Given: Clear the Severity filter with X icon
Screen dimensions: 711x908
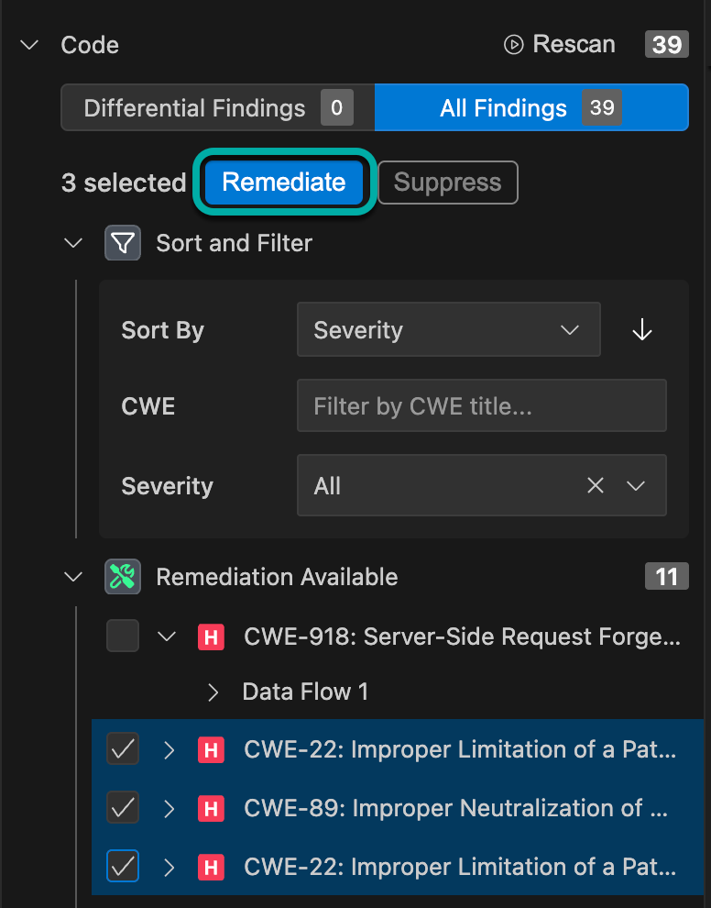Looking at the screenshot, I should [596, 485].
